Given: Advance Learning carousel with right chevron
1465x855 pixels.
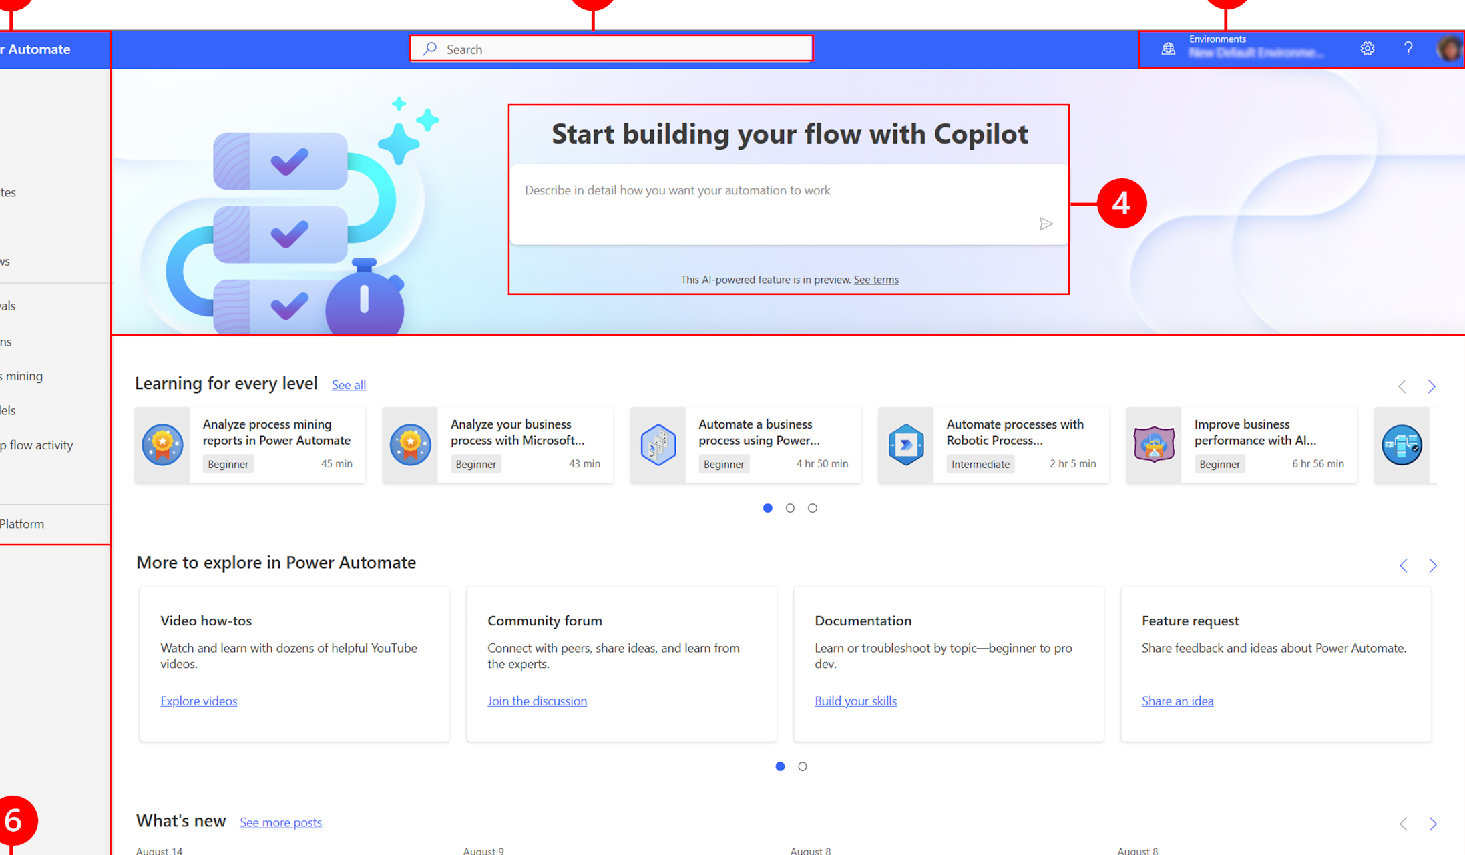Looking at the screenshot, I should coord(1431,386).
